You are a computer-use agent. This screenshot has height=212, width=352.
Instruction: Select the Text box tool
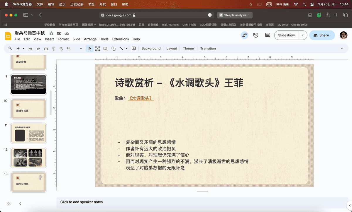[x=97, y=49]
